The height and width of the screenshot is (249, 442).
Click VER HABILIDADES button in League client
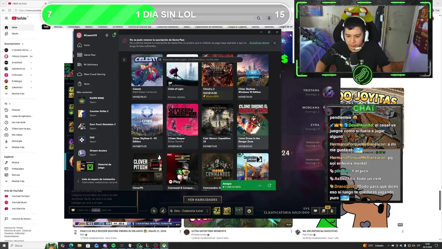pos(202,200)
